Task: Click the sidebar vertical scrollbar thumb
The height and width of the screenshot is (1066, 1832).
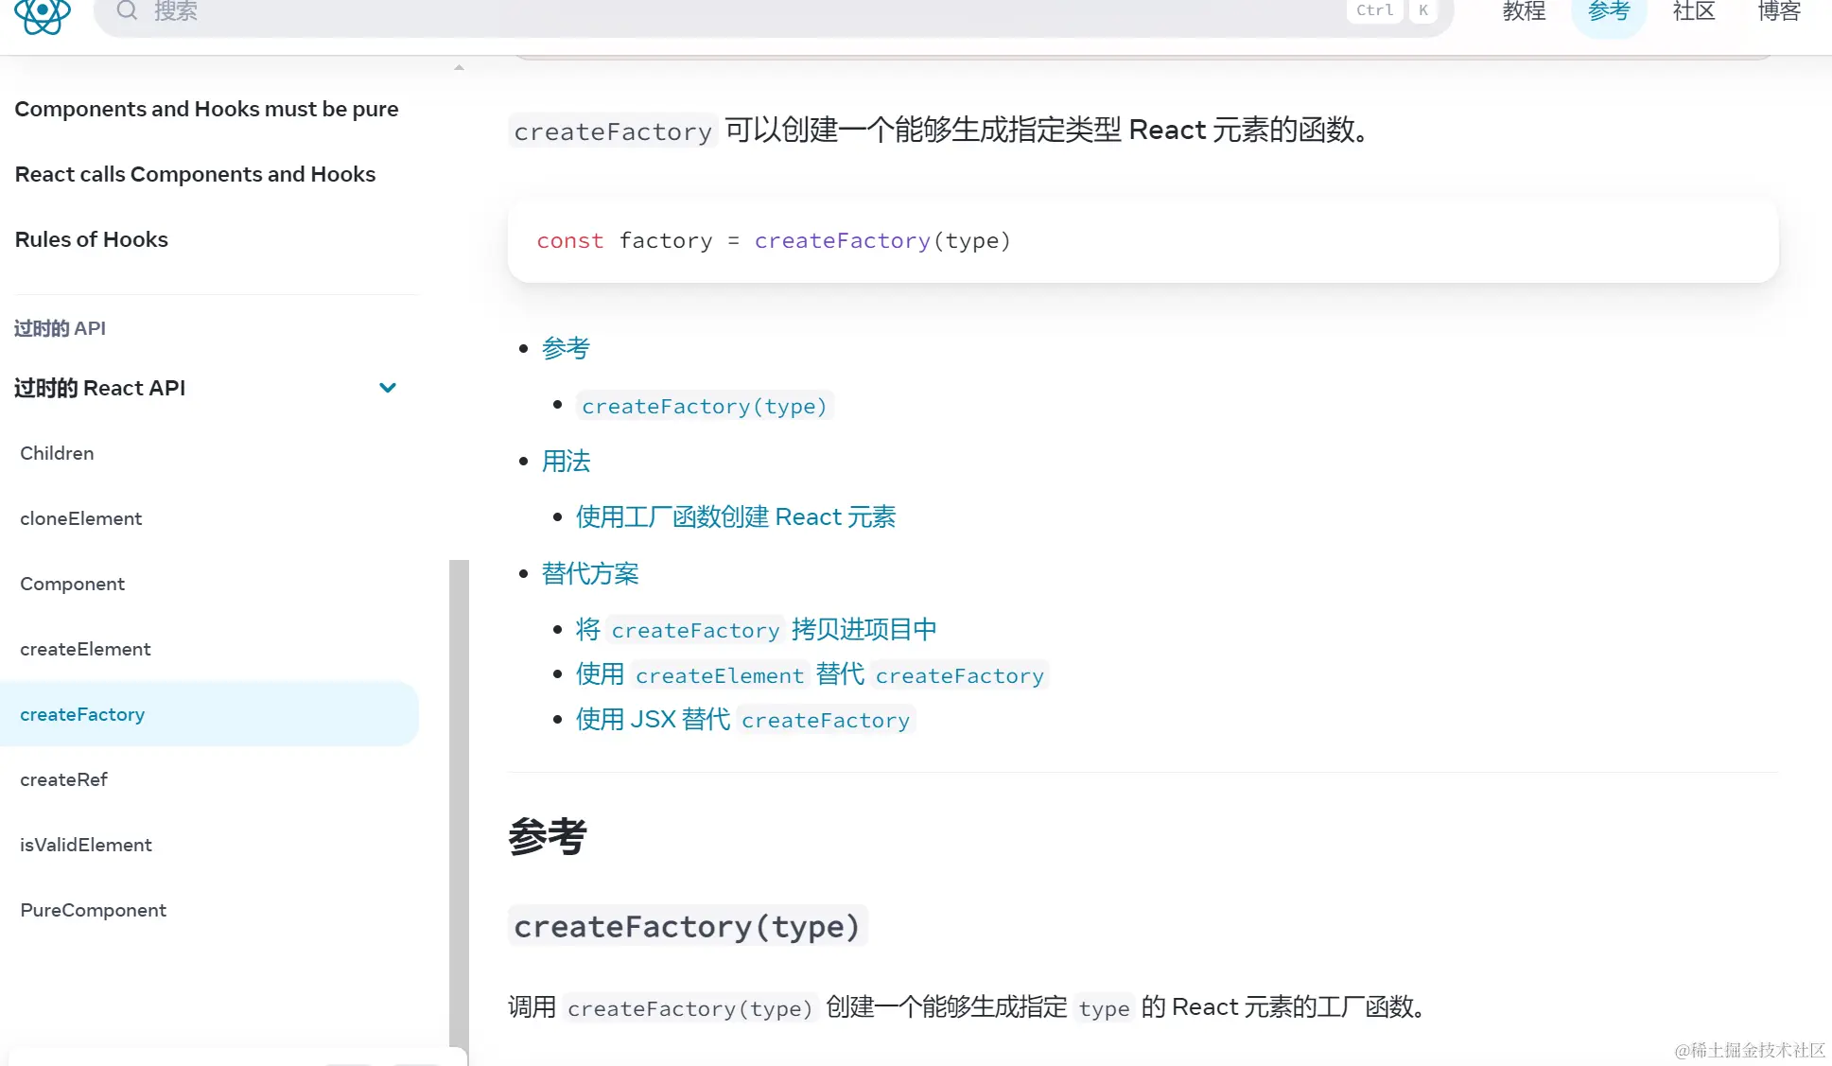Action: point(459,804)
